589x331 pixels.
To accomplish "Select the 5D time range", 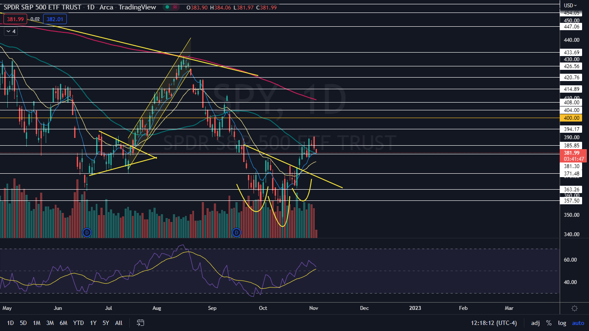I will tap(23, 323).
